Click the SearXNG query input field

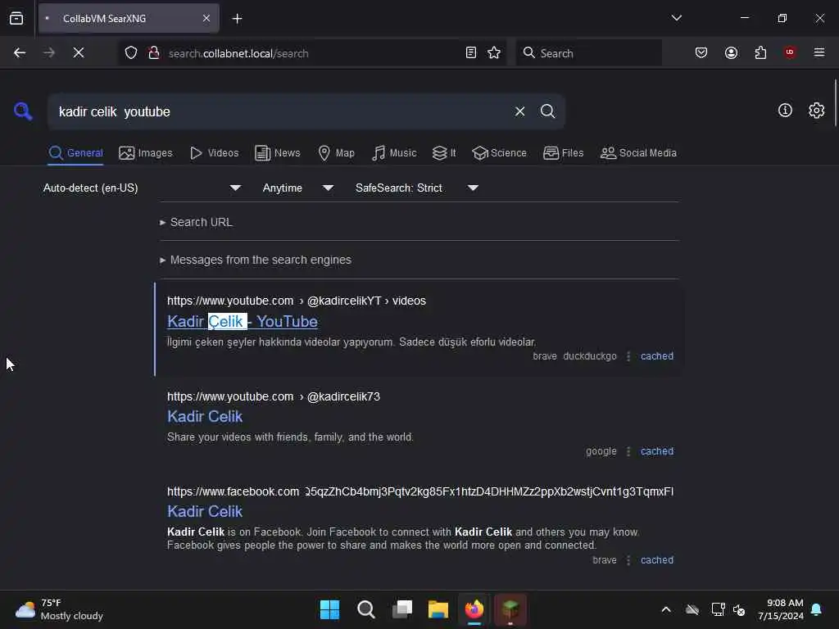(x=281, y=111)
